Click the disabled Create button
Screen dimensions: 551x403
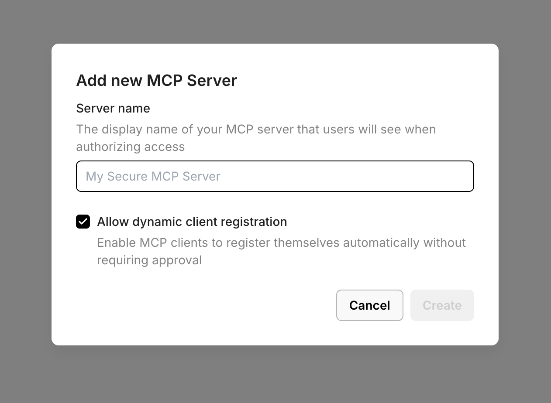442,305
